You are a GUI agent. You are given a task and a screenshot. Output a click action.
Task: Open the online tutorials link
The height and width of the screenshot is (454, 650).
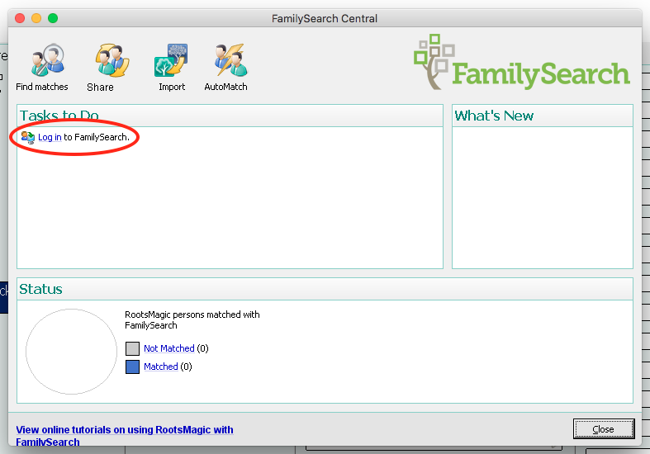click(125, 436)
